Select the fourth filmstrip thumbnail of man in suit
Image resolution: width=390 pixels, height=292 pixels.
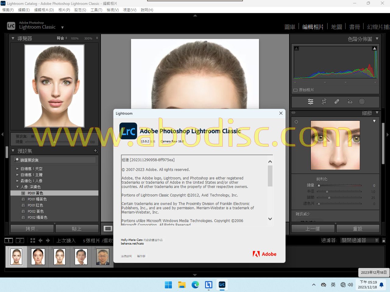point(81,257)
